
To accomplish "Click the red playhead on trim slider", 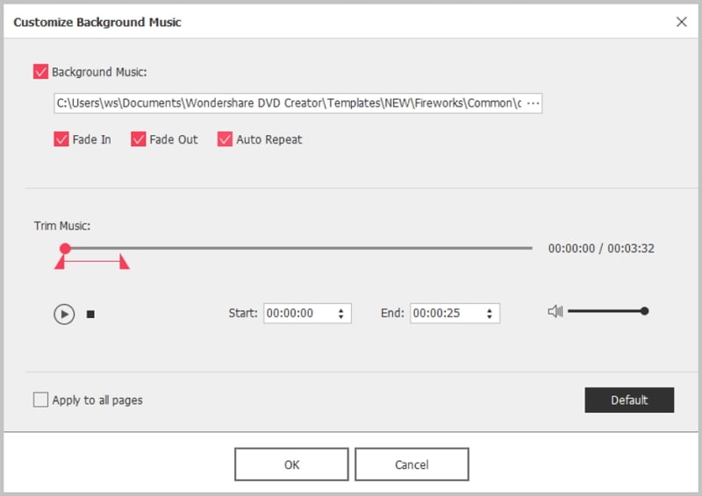I will pyautogui.click(x=65, y=248).
